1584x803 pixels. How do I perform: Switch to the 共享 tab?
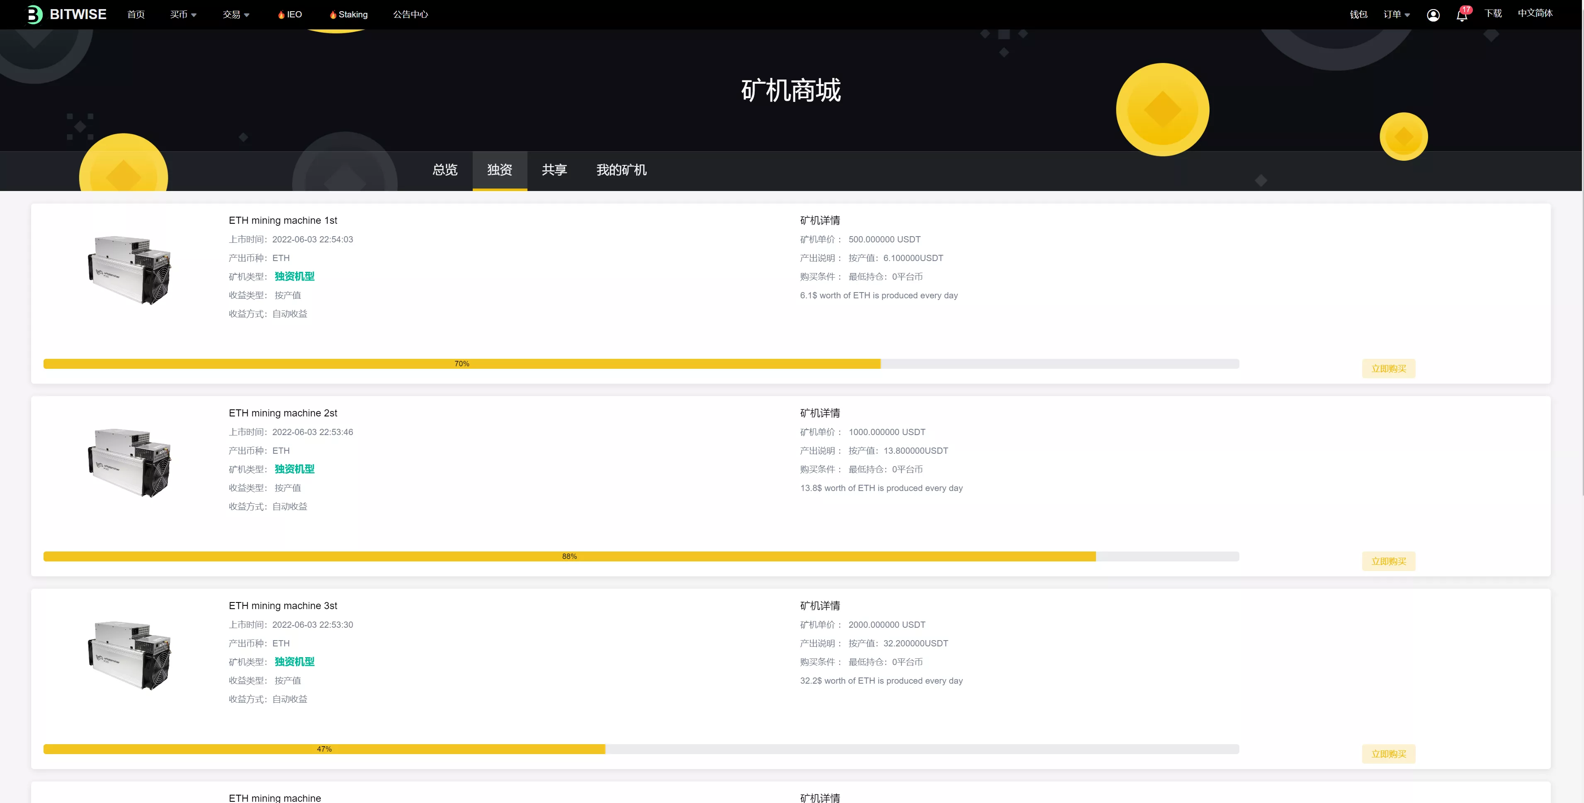[x=554, y=170]
